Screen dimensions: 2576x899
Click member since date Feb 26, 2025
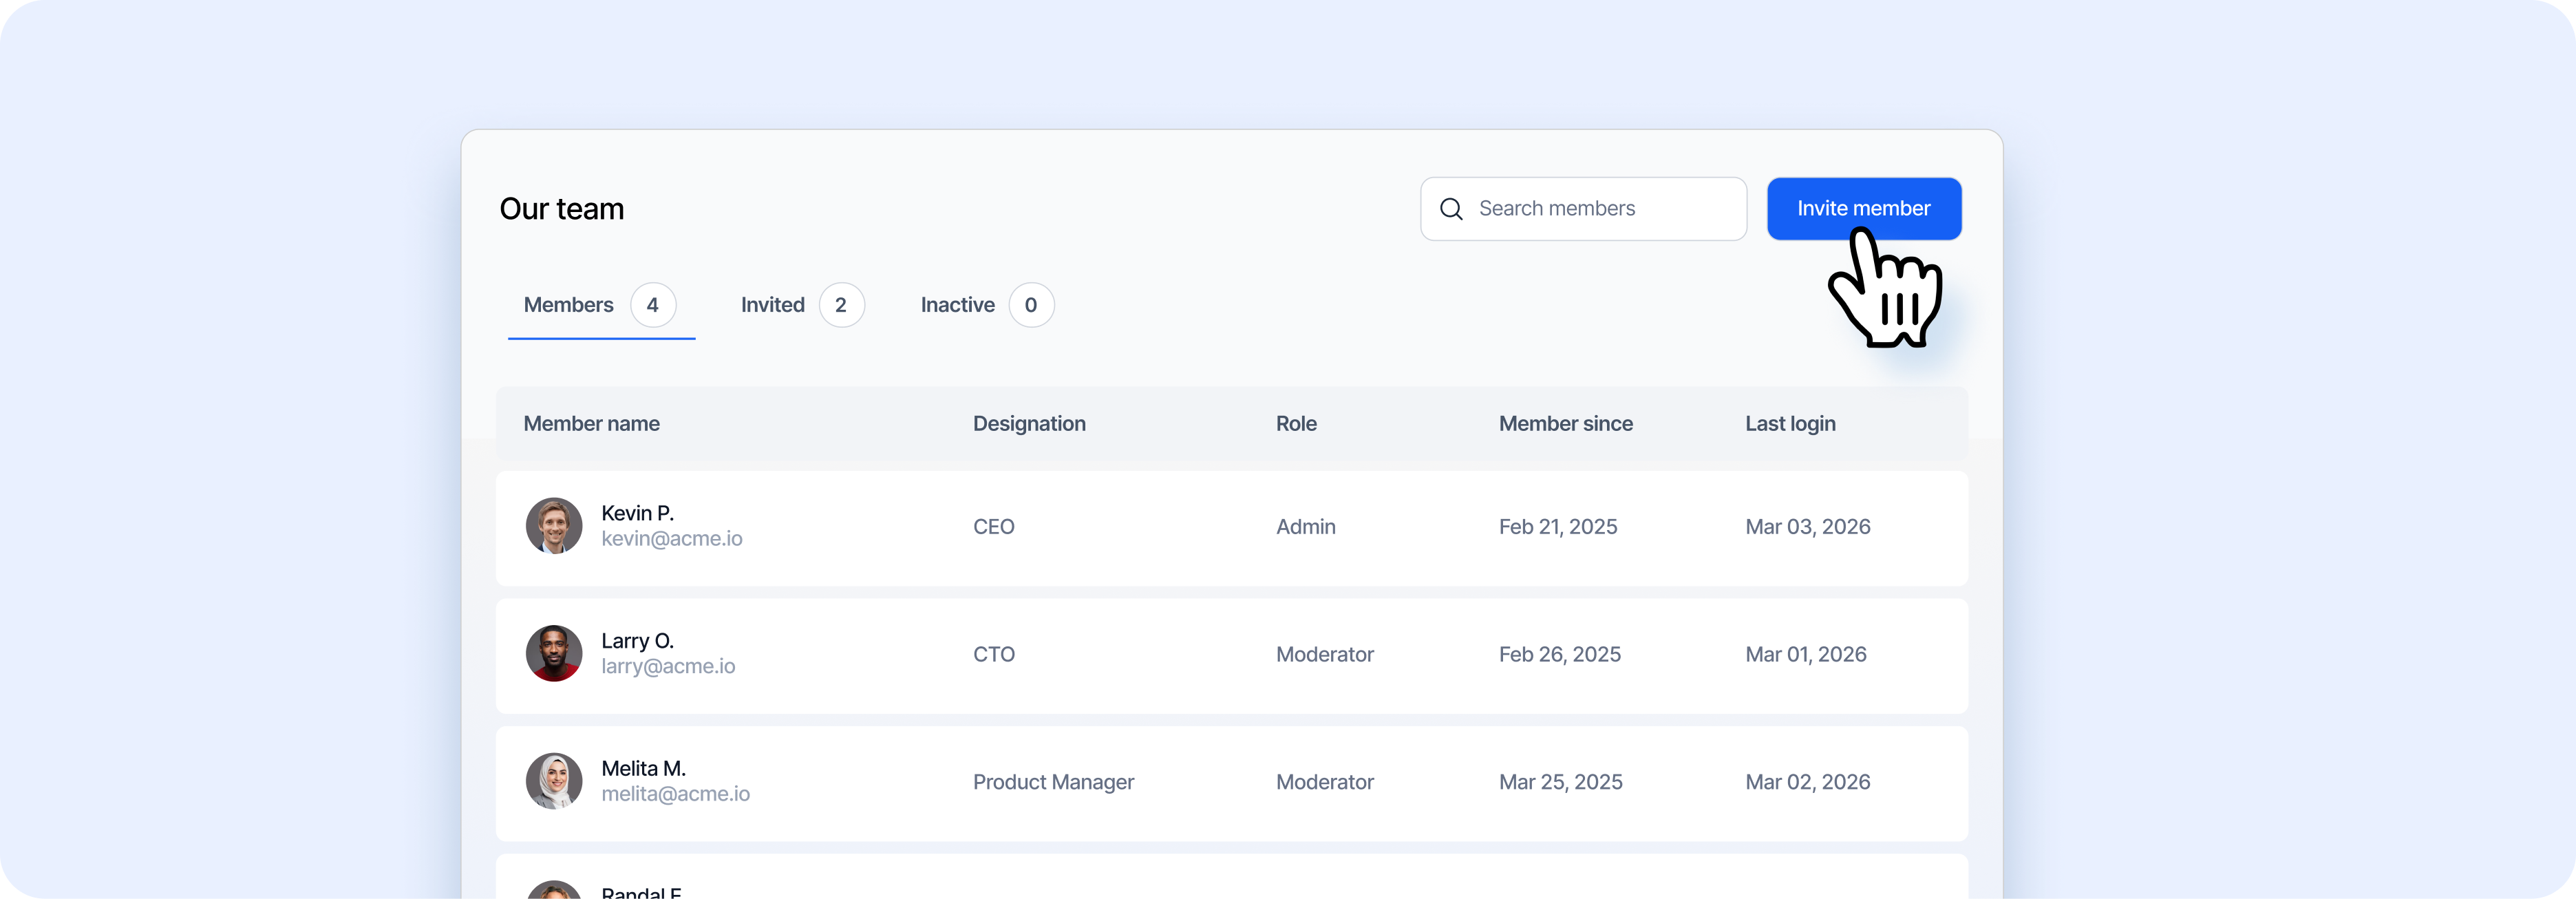click(1559, 655)
